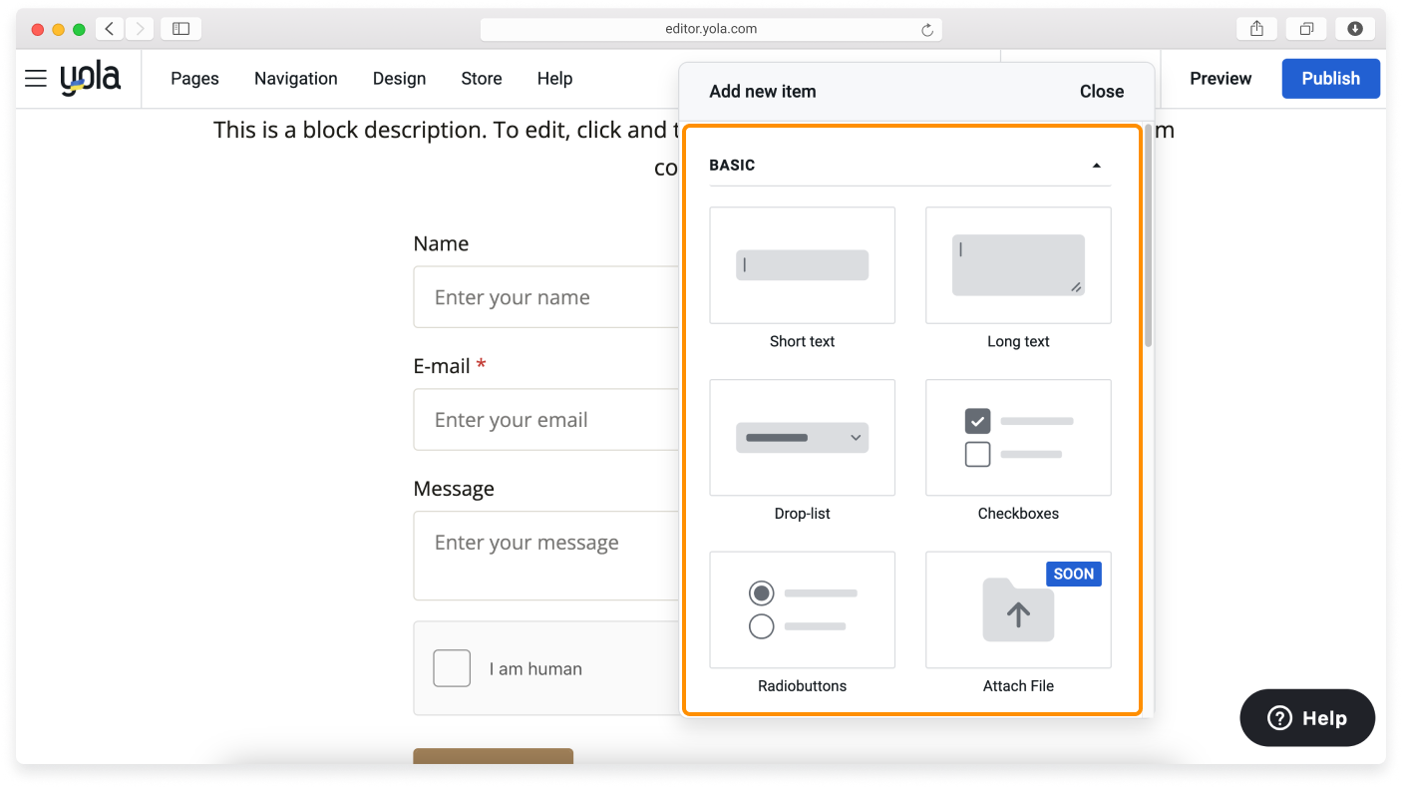Open the Pages menu
This screenshot has width=1402, height=788.
point(194,79)
